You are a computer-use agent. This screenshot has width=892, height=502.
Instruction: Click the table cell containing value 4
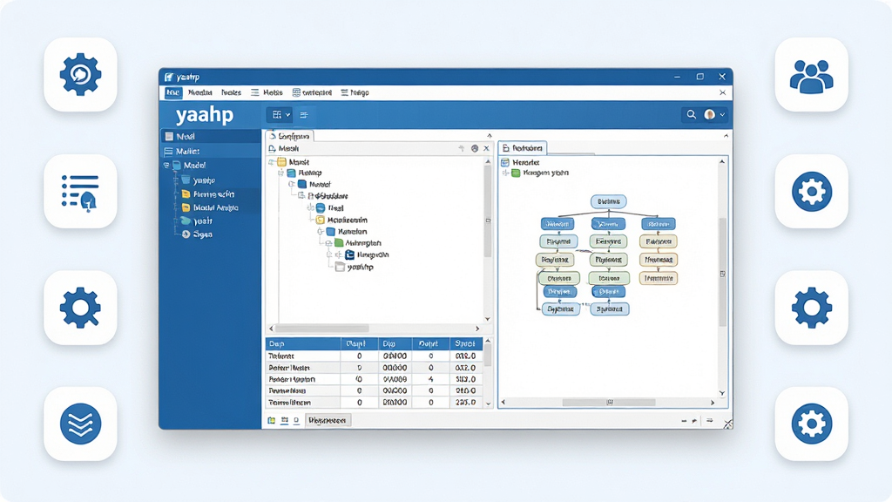pyautogui.click(x=430, y=379)
